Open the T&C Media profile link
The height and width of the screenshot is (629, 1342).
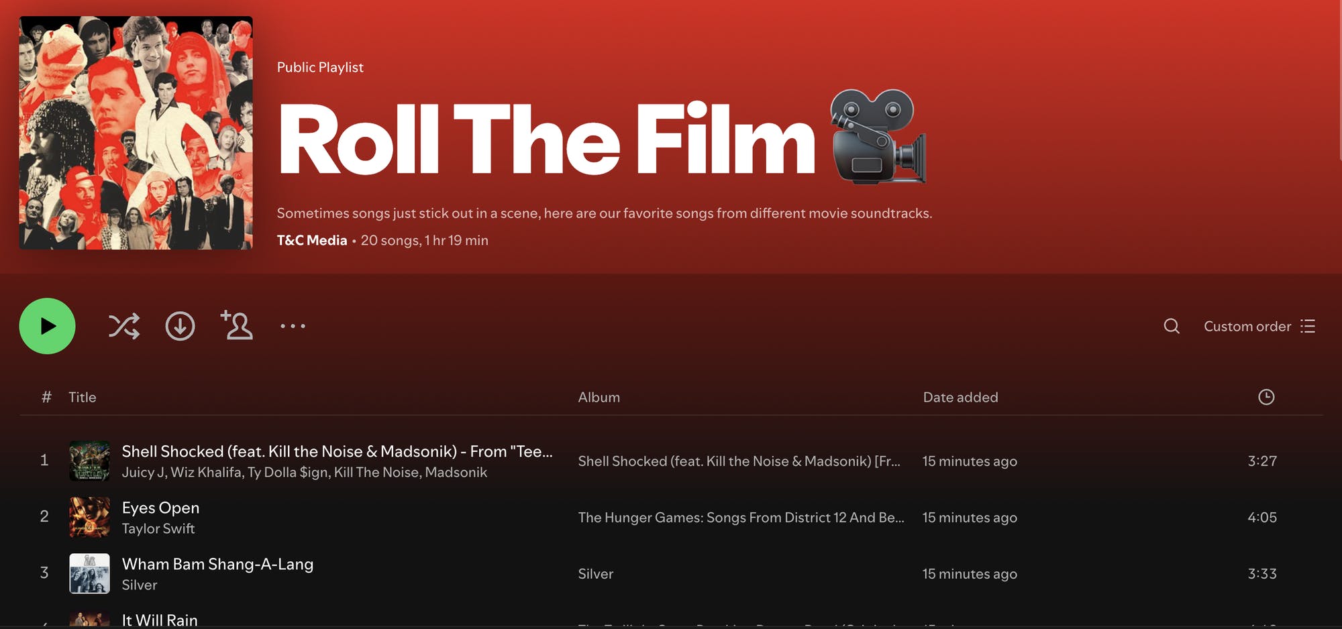312,239
